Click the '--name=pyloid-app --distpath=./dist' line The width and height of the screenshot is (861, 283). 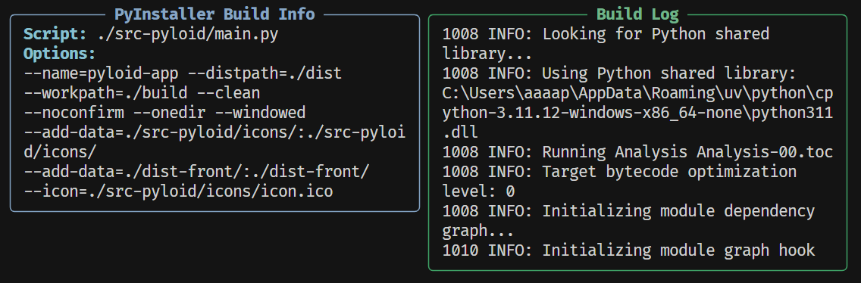coord(183,73)
